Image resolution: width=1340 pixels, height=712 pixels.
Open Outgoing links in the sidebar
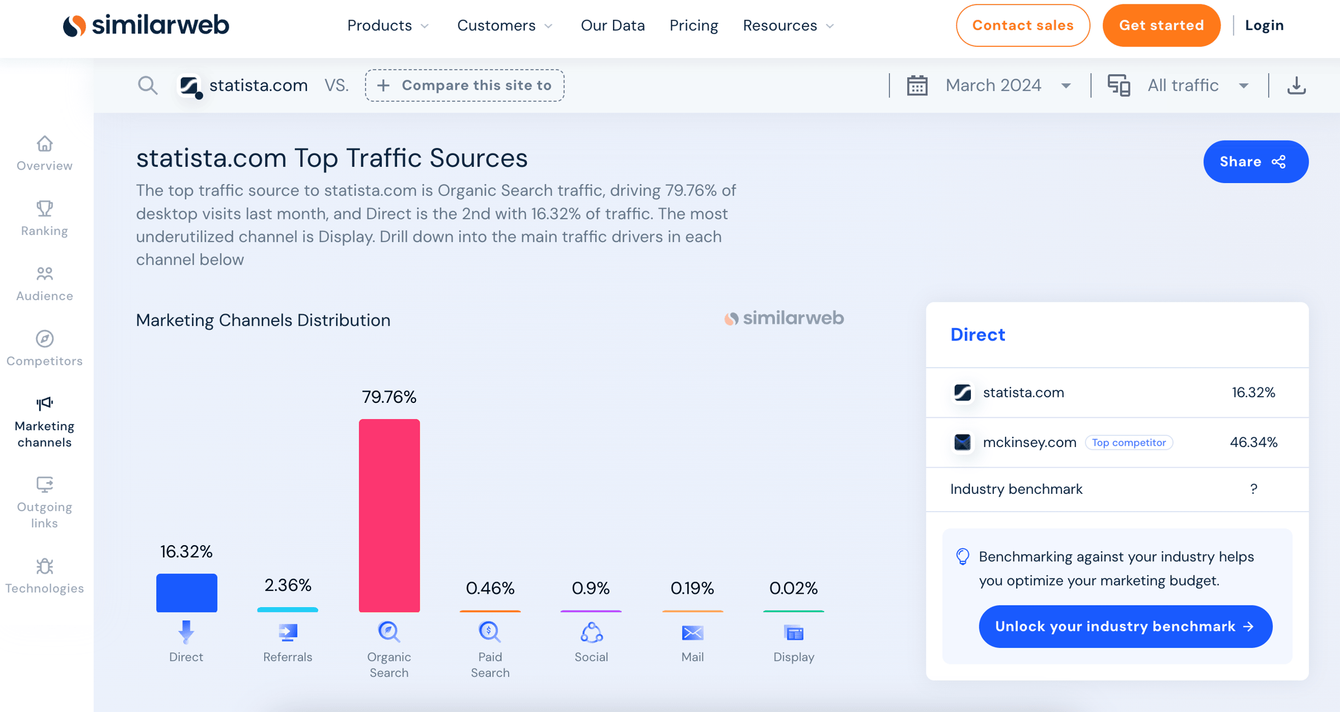tap(45, 503)
